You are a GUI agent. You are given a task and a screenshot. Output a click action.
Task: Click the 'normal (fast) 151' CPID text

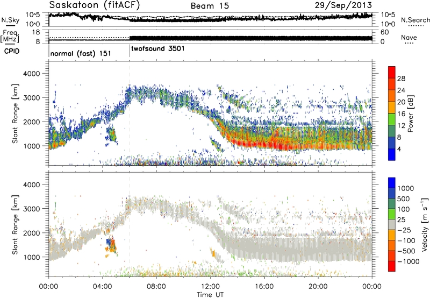tap(81, 53)
